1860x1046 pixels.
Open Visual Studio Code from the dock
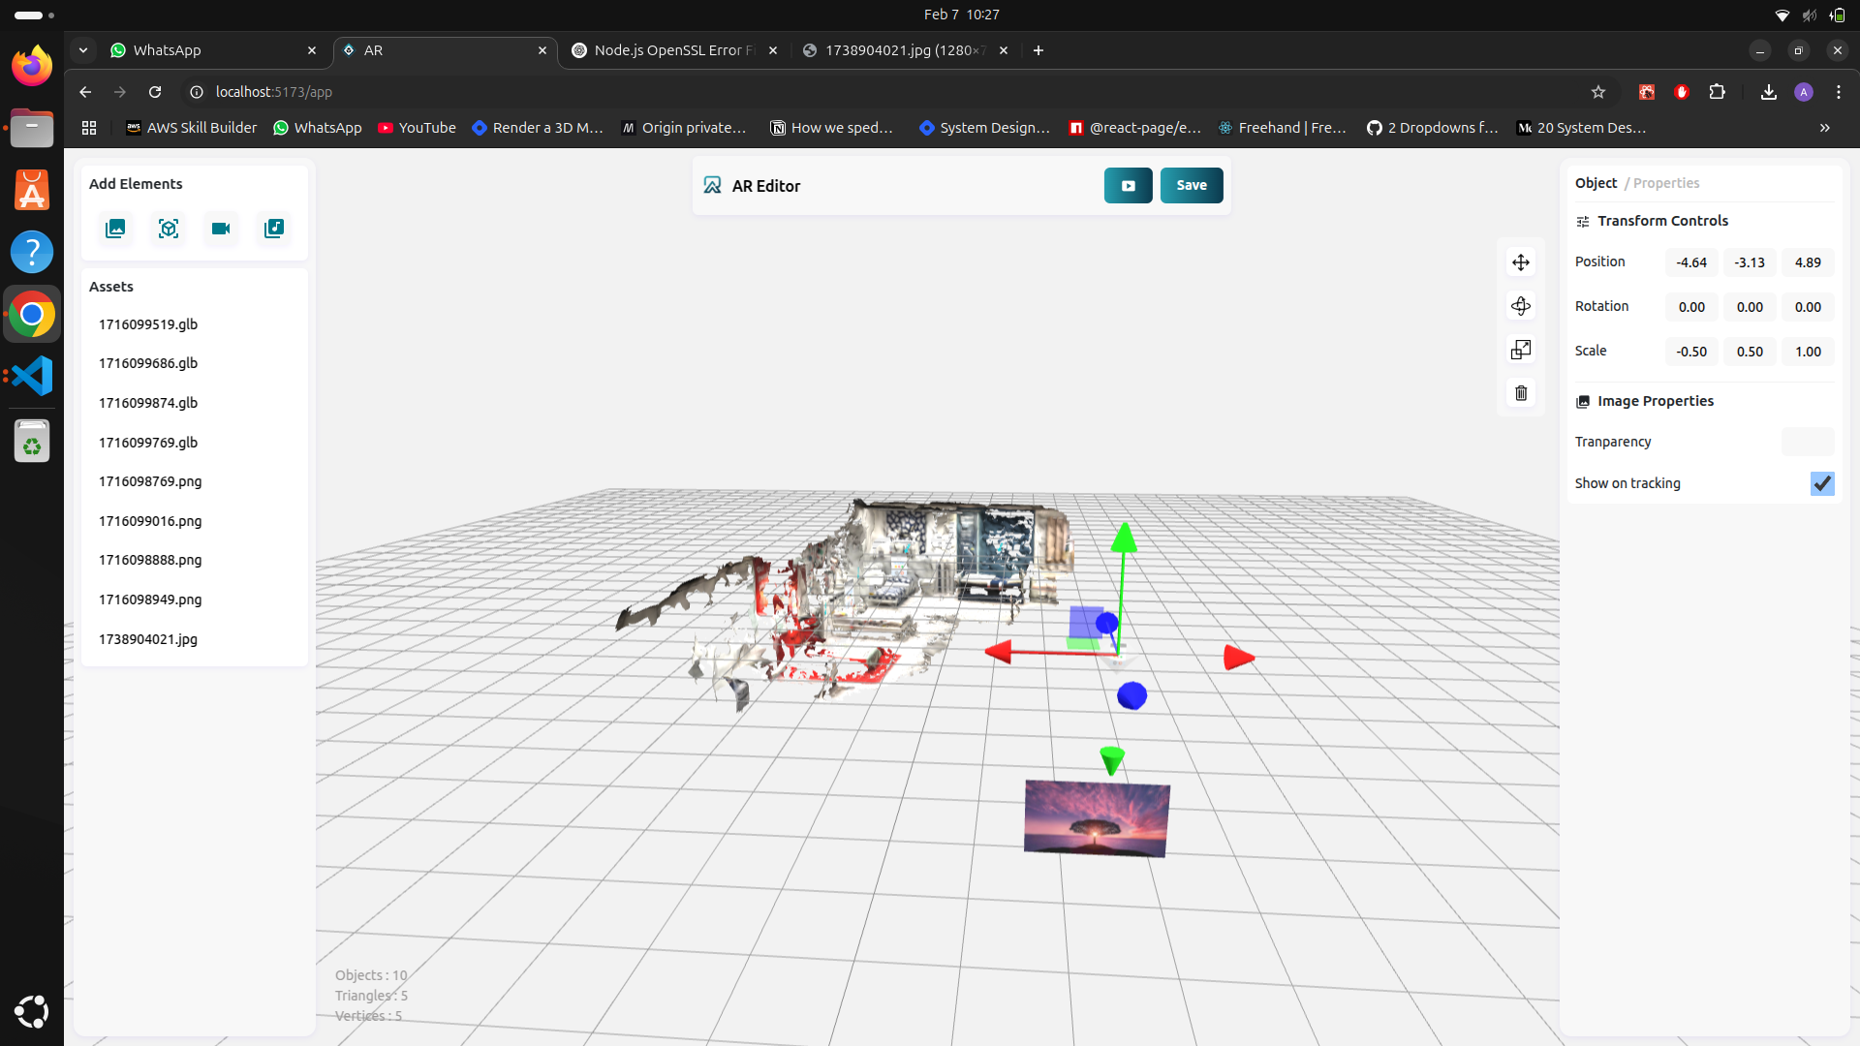click(x=32, y=376)
